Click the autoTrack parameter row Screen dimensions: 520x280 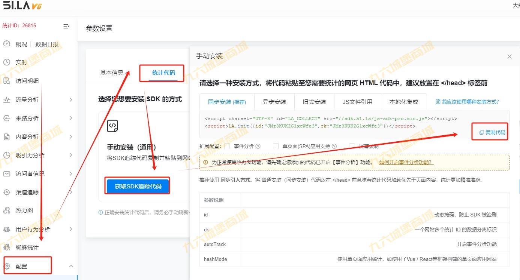coord(354,244)
